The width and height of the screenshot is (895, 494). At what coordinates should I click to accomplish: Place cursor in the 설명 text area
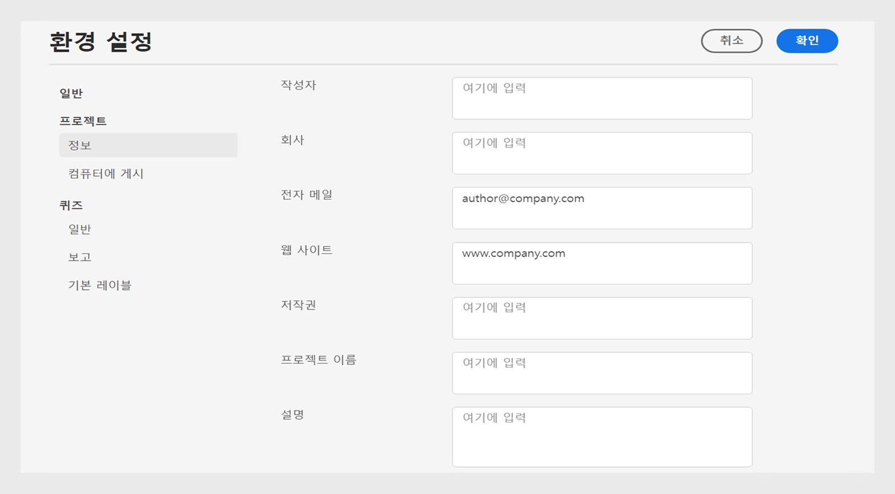(601, 436)
